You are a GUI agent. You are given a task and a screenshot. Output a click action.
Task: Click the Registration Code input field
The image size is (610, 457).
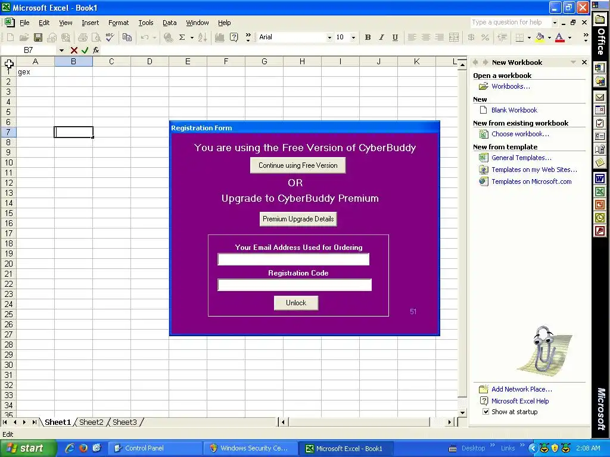pyautogui.click(x=294, y=285)
